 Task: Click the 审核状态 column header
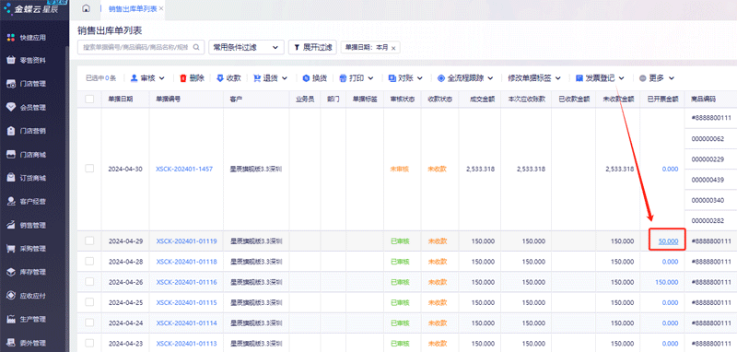(403, 100)
